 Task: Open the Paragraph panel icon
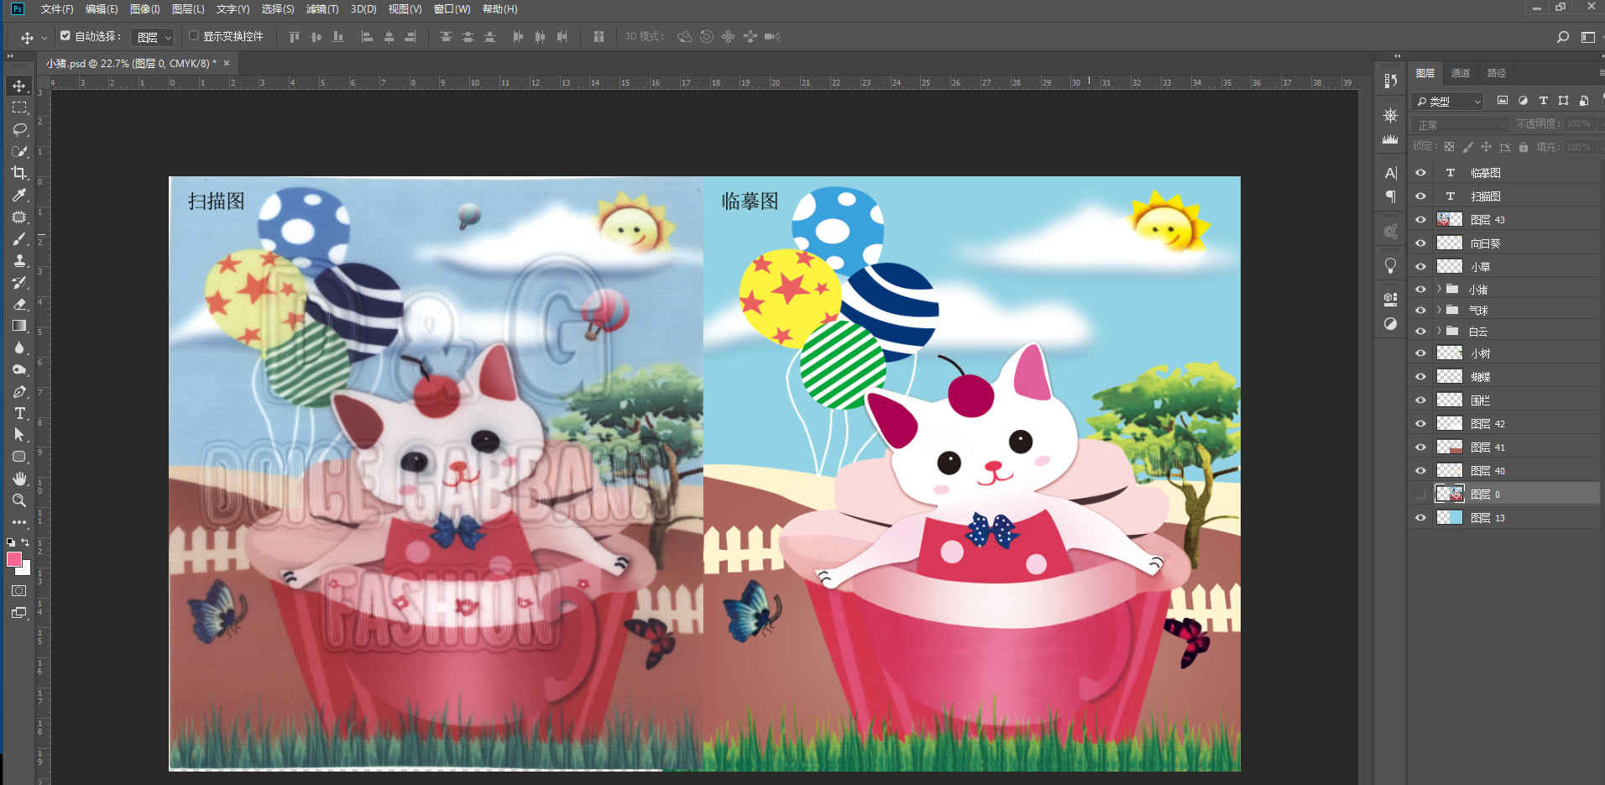tap(1391, 196)
